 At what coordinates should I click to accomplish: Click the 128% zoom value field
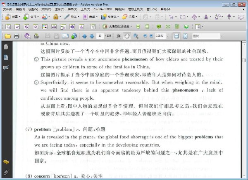click(x=160, y=36)
